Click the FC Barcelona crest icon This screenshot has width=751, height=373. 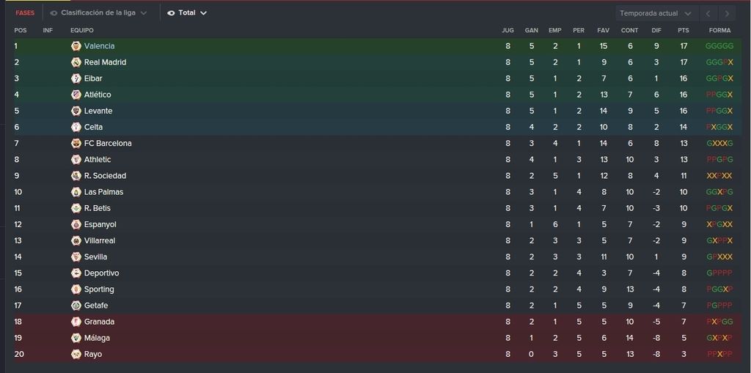pyautogui.click(x=76, y=143)
